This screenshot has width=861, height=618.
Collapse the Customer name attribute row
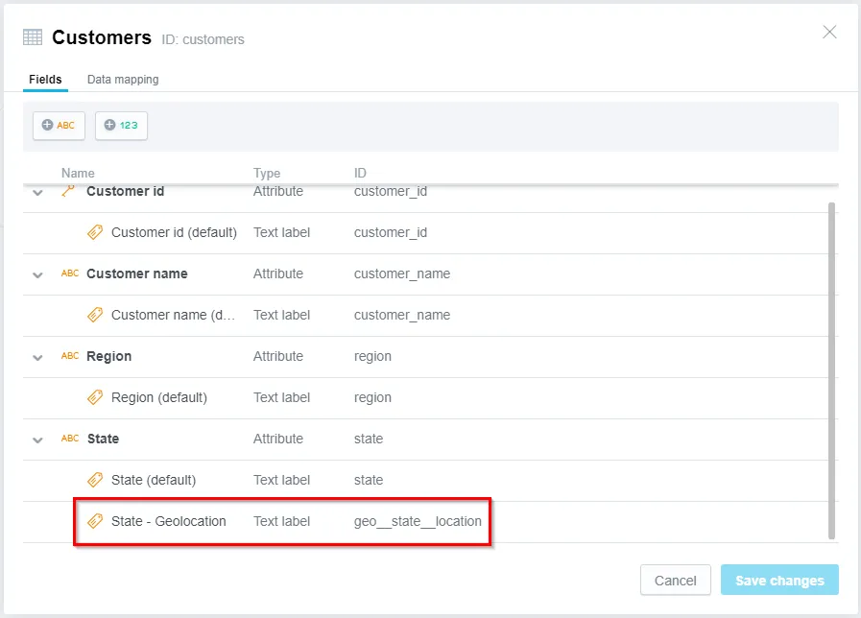click(x=37, y=273)
